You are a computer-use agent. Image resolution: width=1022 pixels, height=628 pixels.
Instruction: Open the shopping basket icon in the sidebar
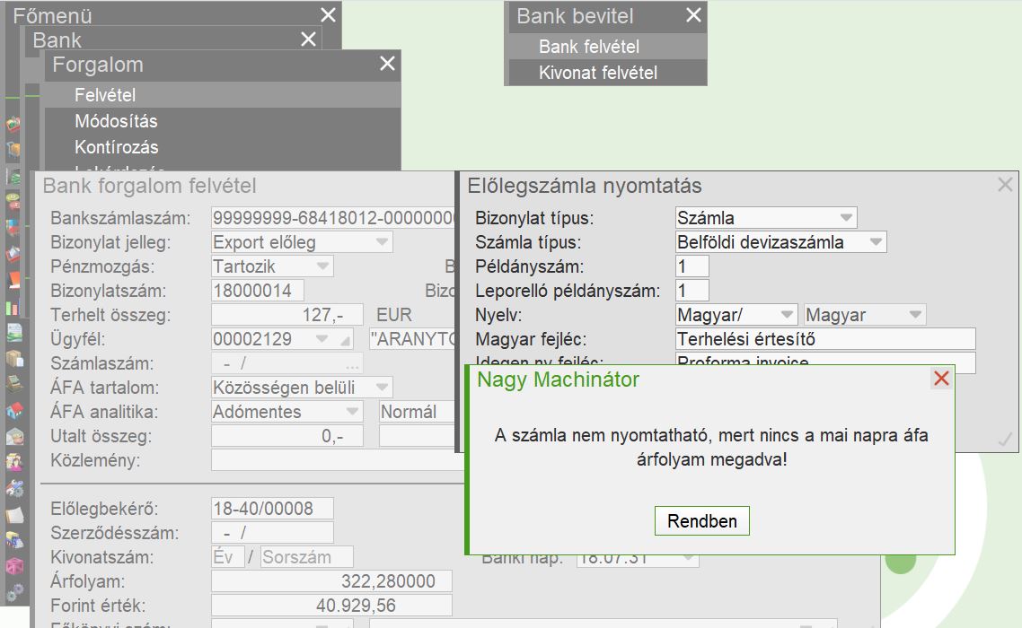[13, 123]
